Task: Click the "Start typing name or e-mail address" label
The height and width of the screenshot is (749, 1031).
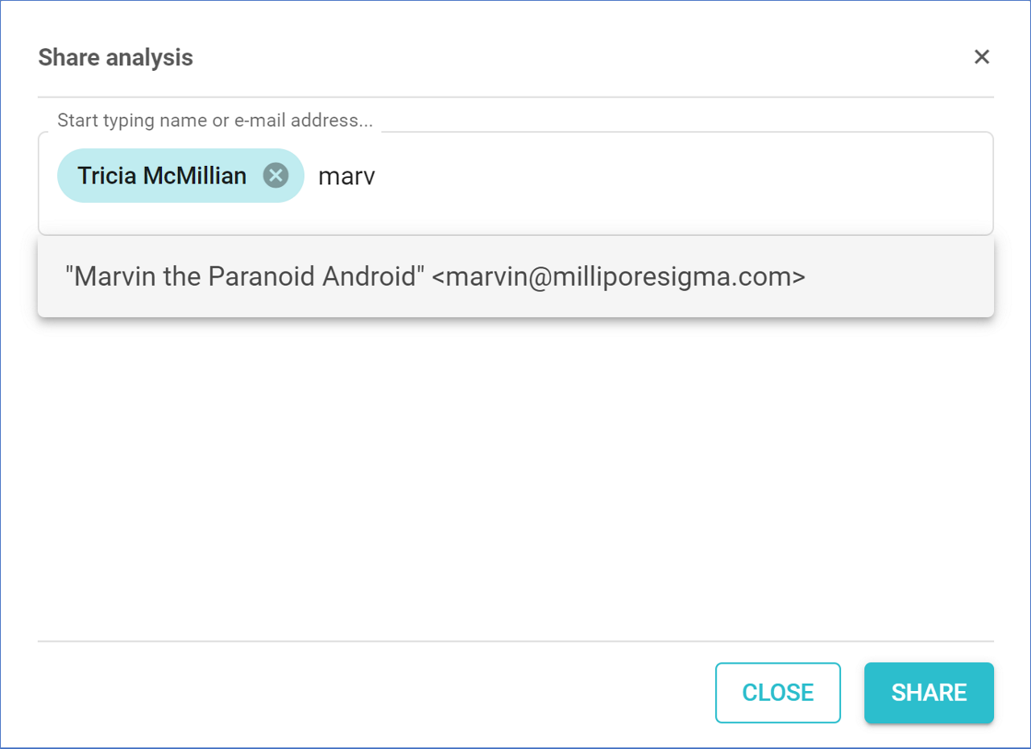Action: tap(215, 121)
